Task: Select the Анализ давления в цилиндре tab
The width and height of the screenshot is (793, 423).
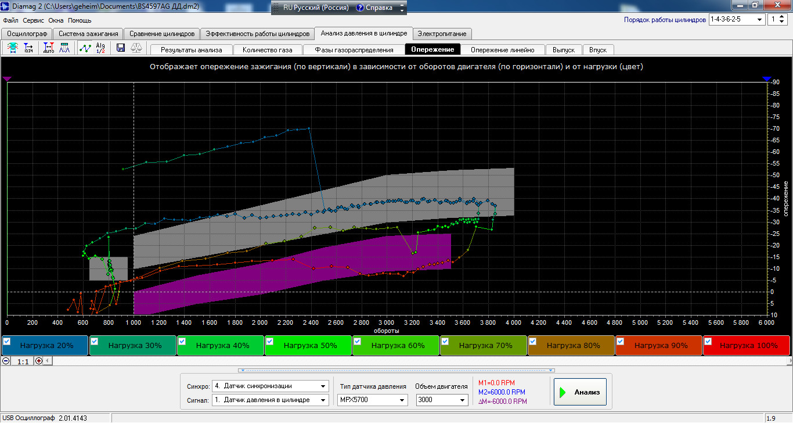Action: tap(364, 33)
